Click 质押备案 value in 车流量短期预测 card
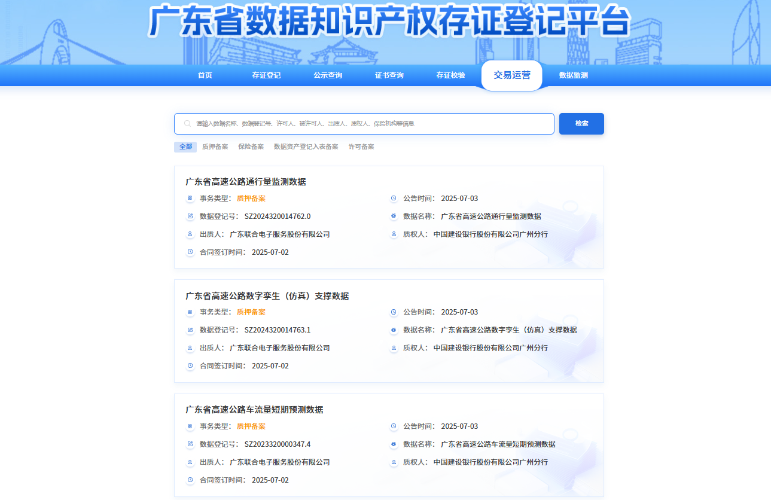This screenshot has height=500, width=771. (x=251, y=426)
